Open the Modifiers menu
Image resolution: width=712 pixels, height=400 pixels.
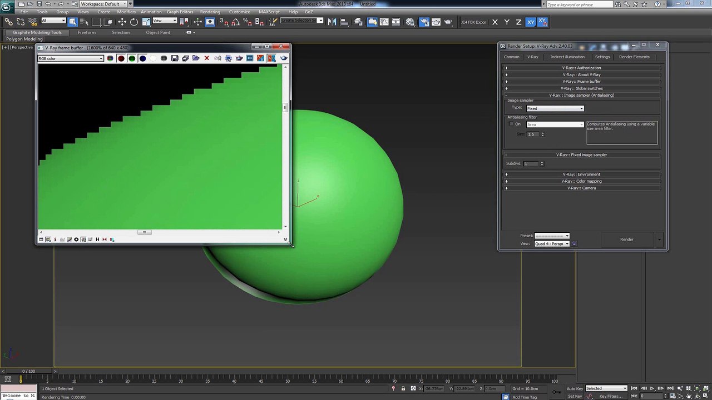click(x=126, y=12)
